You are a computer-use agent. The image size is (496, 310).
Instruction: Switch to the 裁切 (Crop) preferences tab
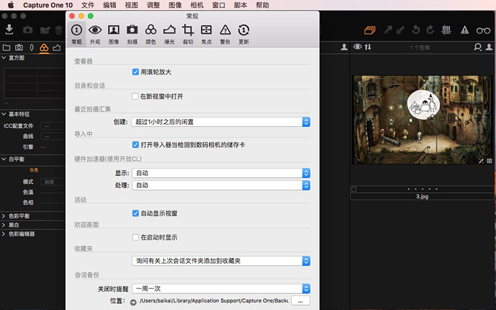click(x=188, y=35)
